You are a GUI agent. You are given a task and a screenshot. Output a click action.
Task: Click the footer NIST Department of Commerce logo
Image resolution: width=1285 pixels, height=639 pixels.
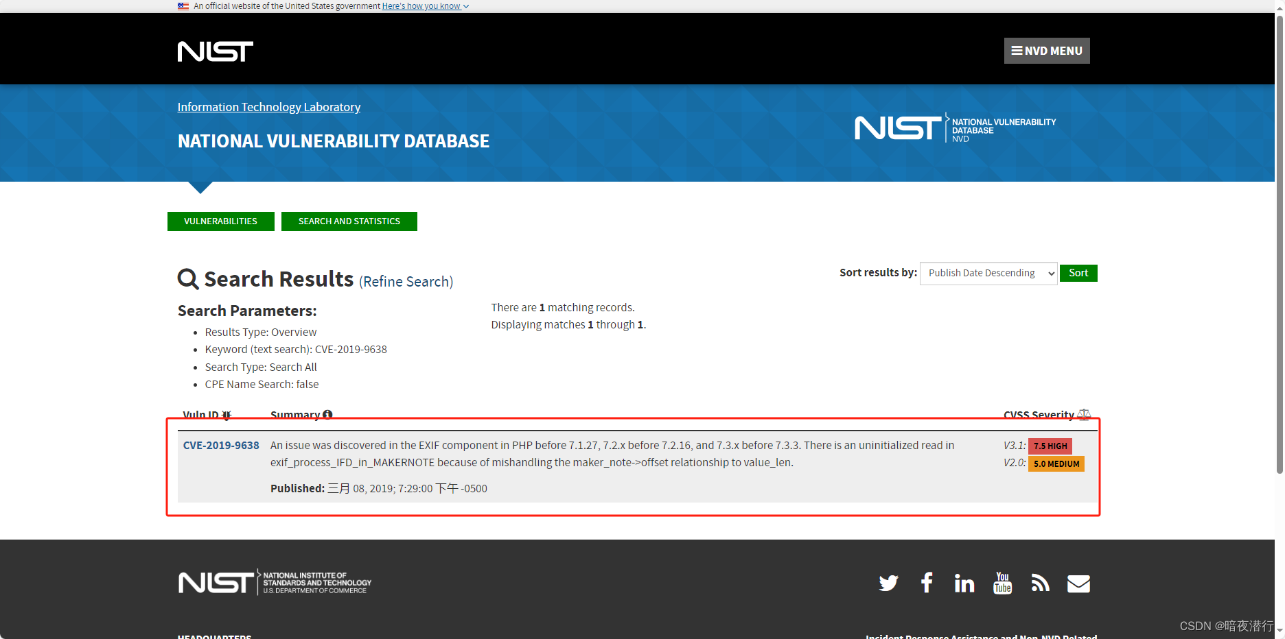click(x=275, y=582)
